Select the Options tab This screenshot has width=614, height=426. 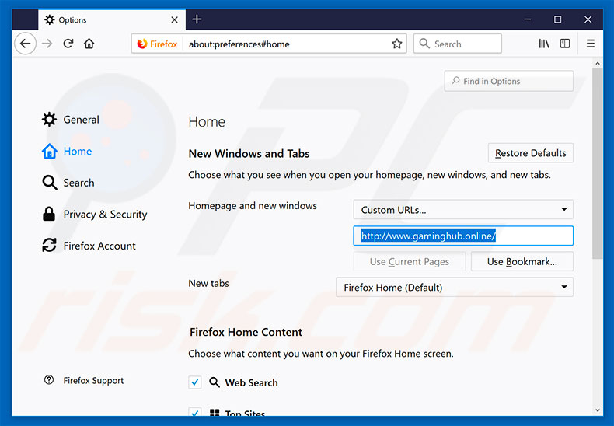point(112,19)
